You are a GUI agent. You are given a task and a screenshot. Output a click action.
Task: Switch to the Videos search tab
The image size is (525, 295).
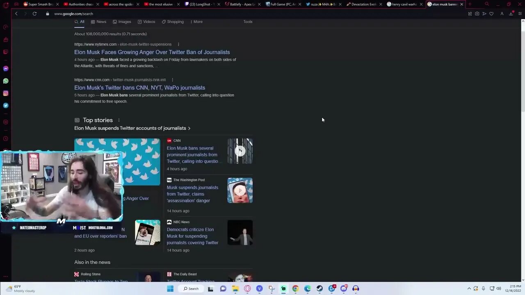click(x=146, y=22)
